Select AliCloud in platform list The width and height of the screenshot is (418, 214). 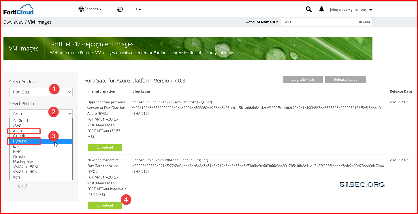point(41,121)
